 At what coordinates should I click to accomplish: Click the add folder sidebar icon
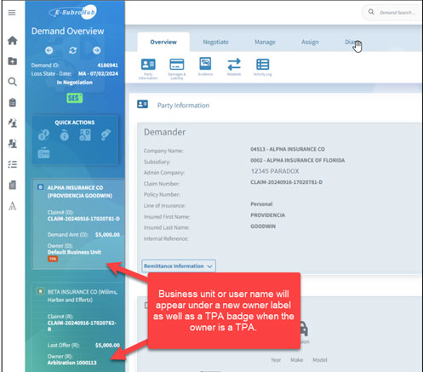[x=12, y=61]
